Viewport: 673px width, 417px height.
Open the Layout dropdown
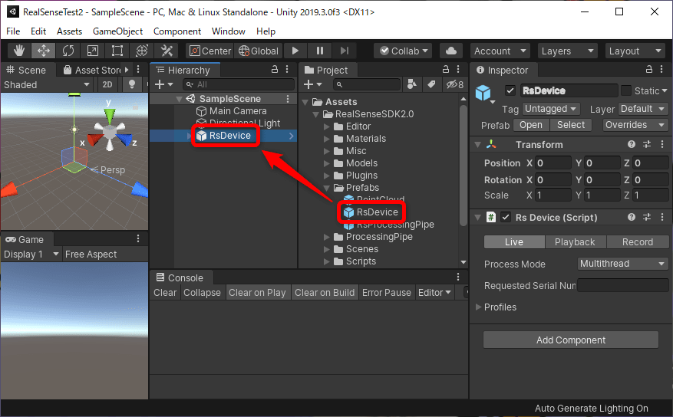pyautogui.click(x=635, y=51)
